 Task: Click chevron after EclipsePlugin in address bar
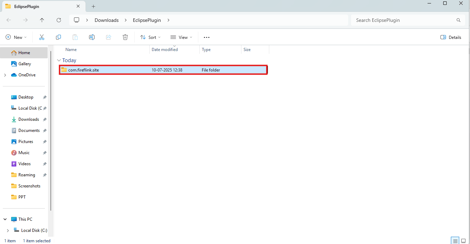pos(168,20)
